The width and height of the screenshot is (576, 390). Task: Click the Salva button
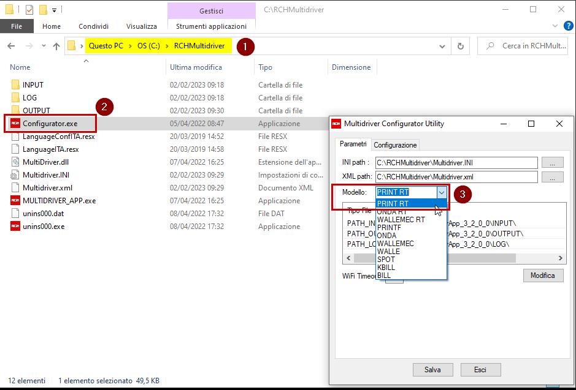click(x=432, y=370)
